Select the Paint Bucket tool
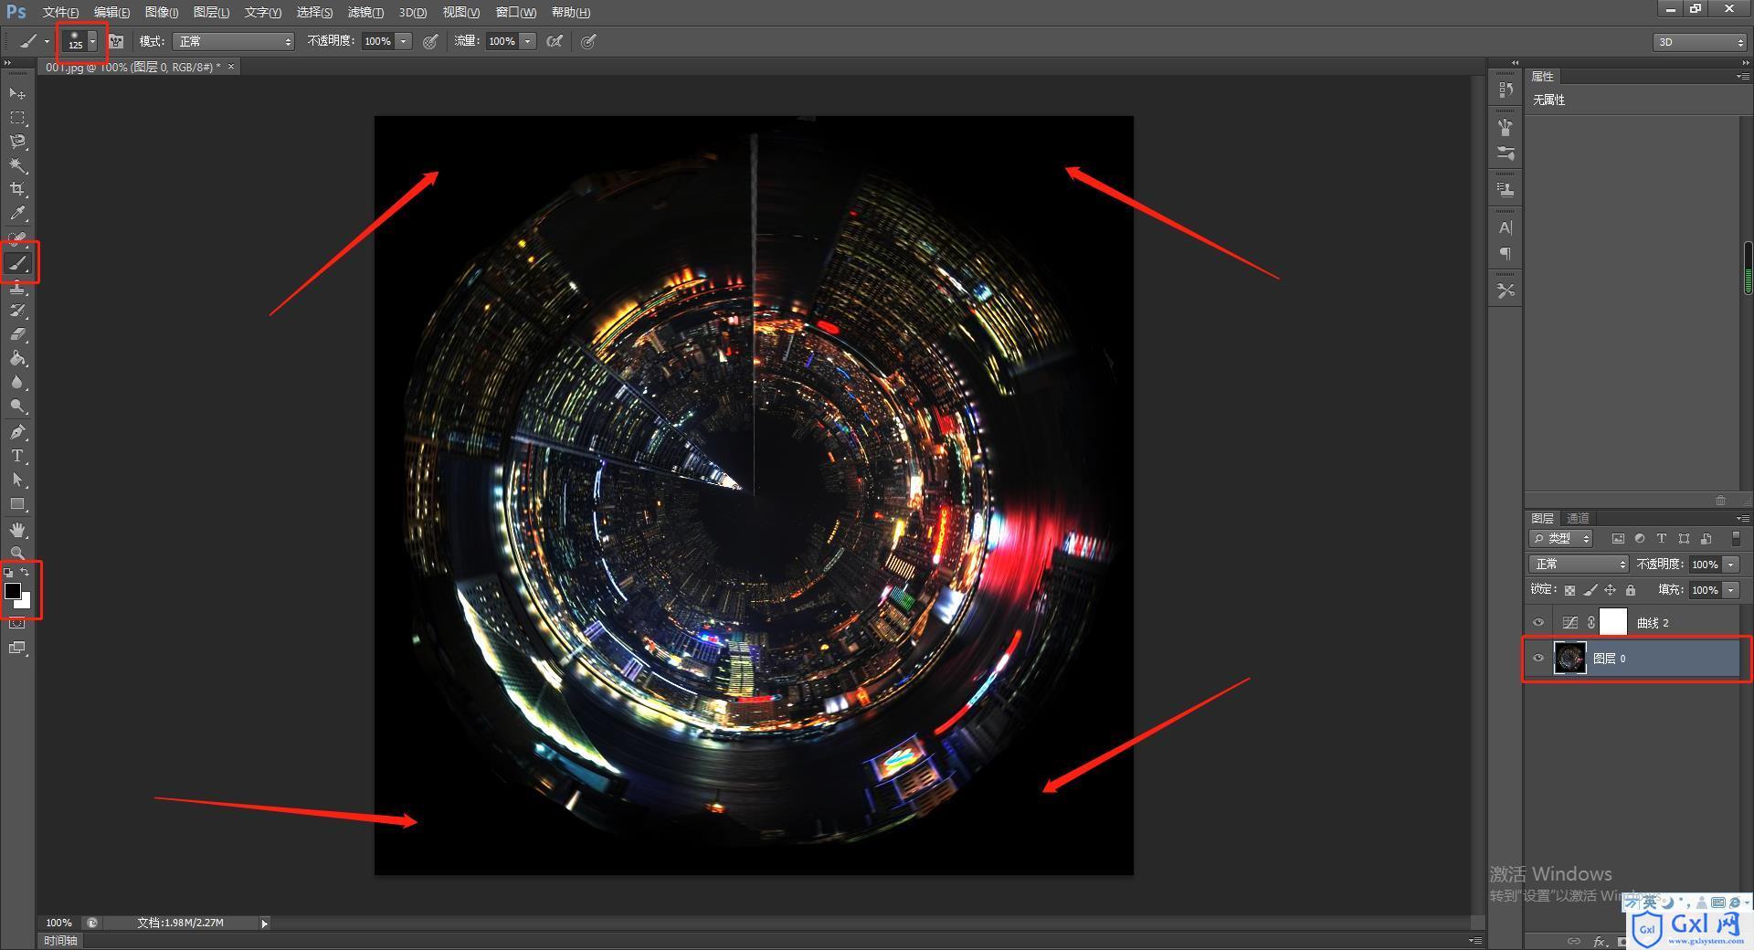Viewport: 1754px width, 950px height. point(17,358)
